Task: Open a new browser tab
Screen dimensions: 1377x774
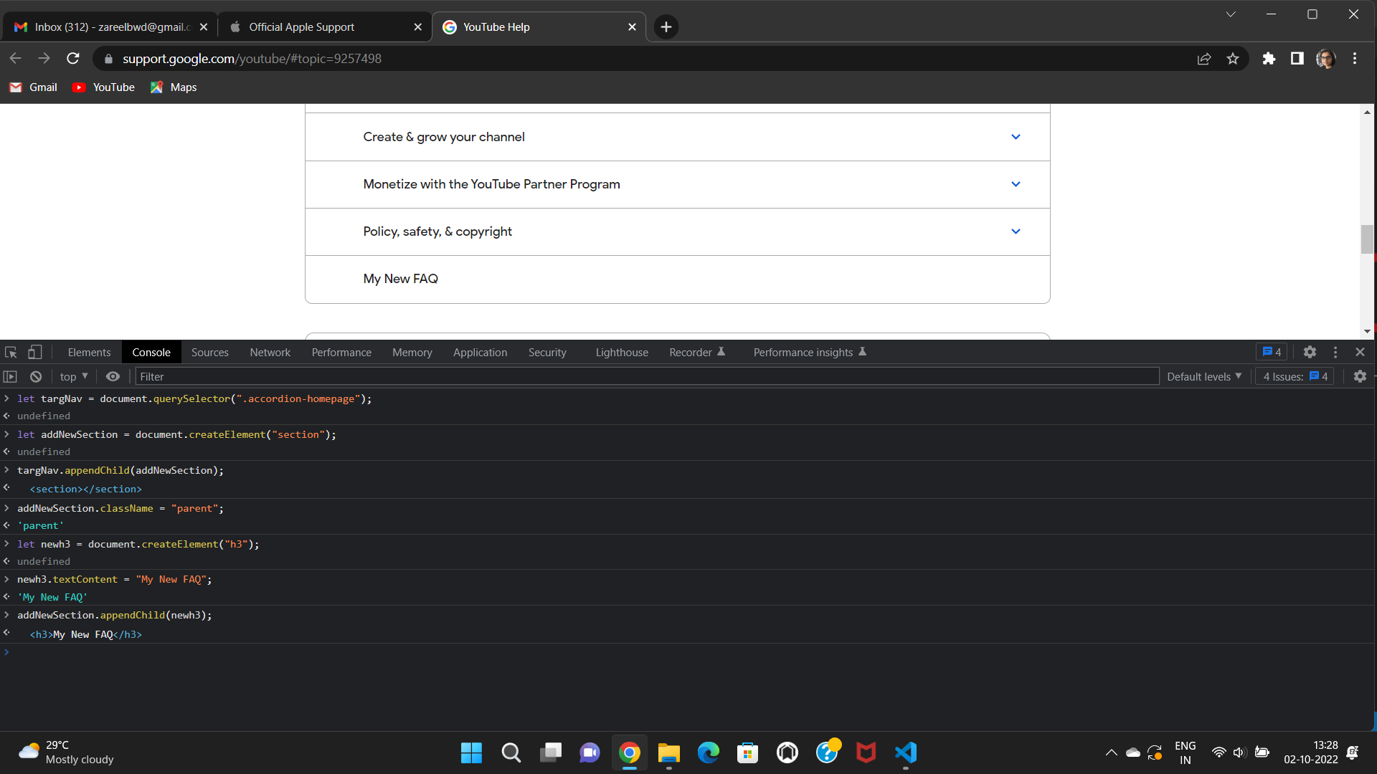Action: tap(666, 27)
